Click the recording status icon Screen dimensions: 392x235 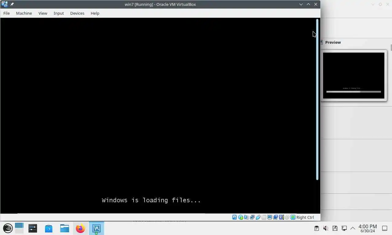click(275, 217)
